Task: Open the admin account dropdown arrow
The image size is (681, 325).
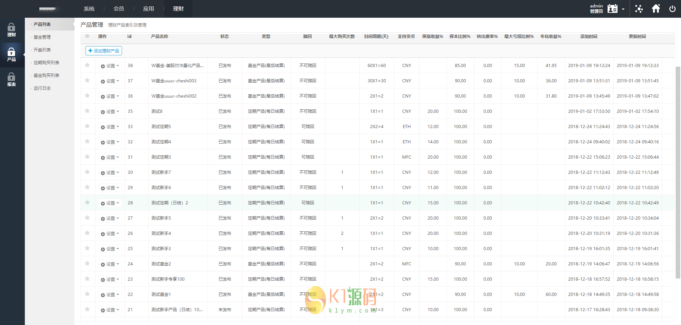Action: 623,9
